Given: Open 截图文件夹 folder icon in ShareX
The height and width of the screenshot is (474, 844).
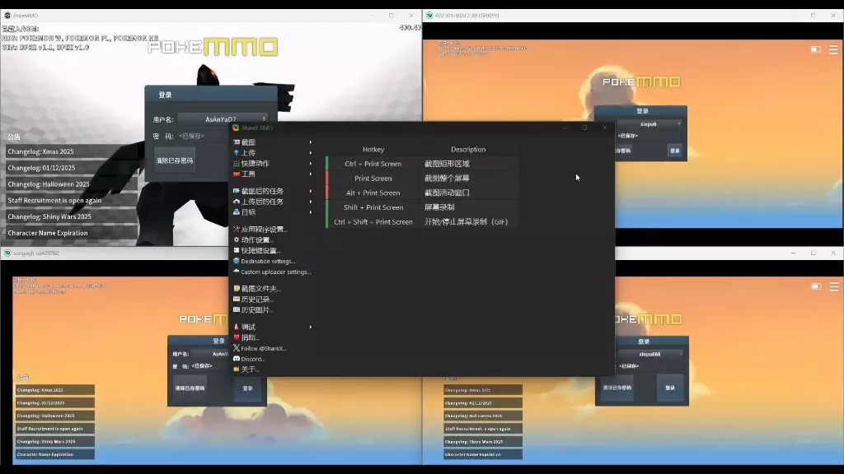Looking at the screenshot, I should pyautogui.click(x=237, y=289).
